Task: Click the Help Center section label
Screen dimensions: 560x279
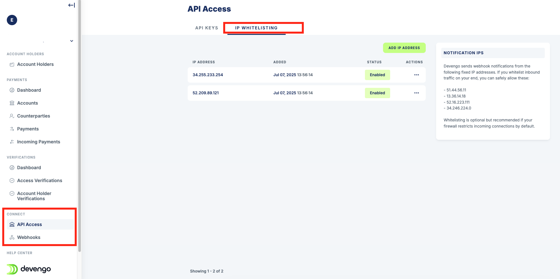Action: (x=19, y=253)
